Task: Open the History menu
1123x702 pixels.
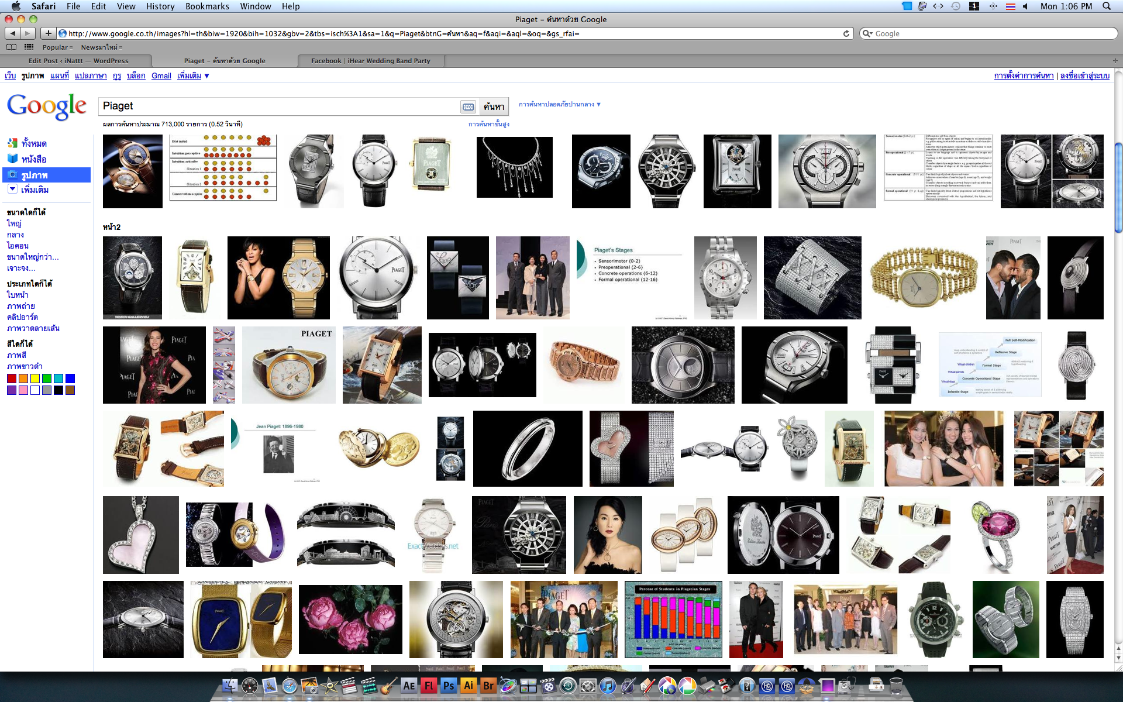Action: click(160, 6)
